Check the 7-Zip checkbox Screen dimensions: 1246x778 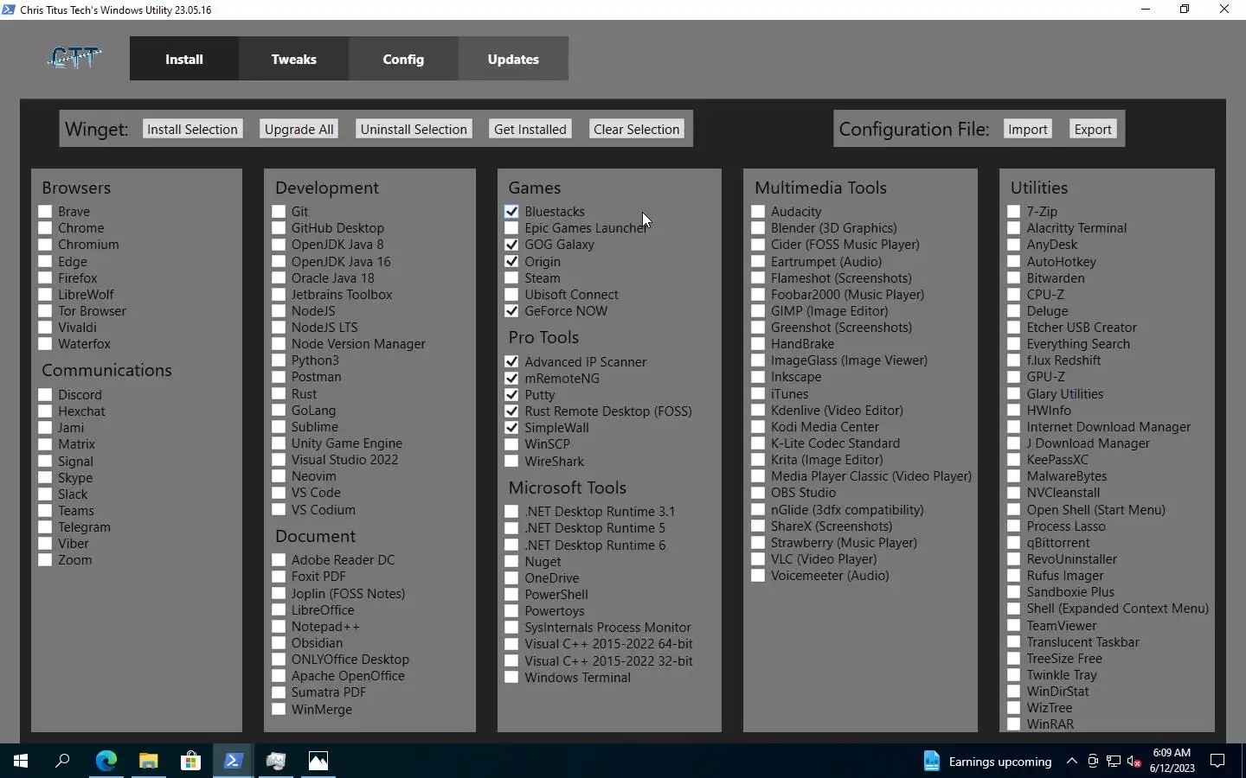click(1014, 212)
